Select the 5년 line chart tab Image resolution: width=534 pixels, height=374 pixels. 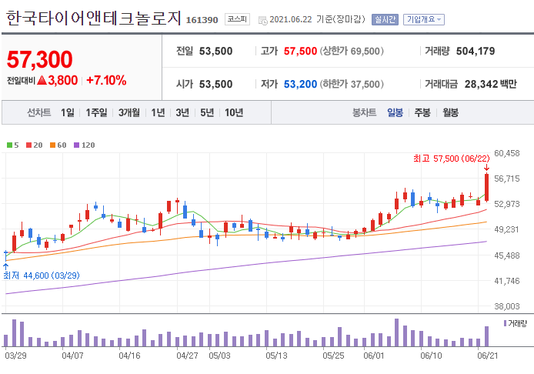pos(207,112)
